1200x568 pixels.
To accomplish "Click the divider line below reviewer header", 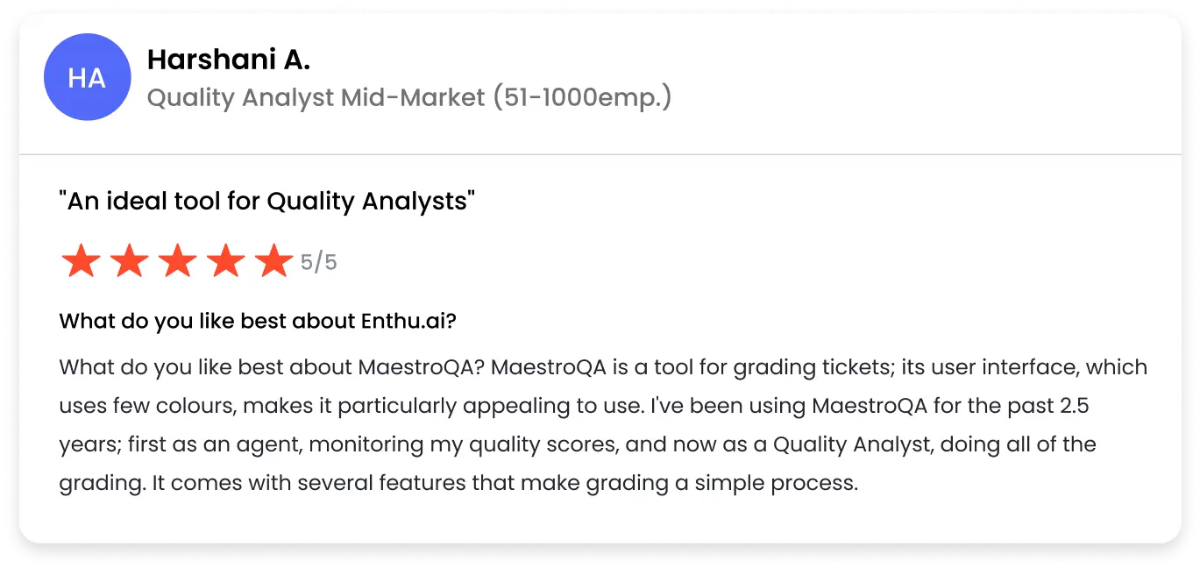I will click(600, 154).
